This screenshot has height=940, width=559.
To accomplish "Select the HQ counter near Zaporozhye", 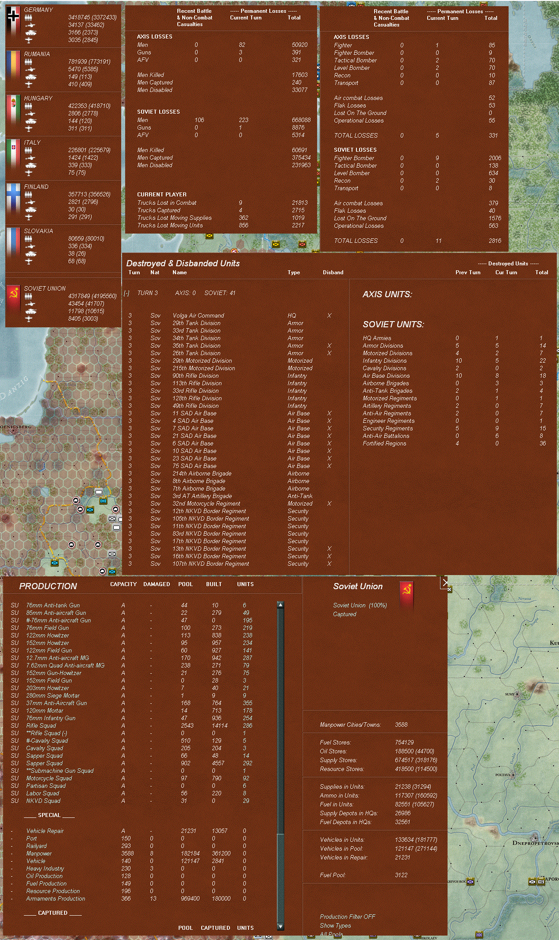I will [x=540, y=882].
